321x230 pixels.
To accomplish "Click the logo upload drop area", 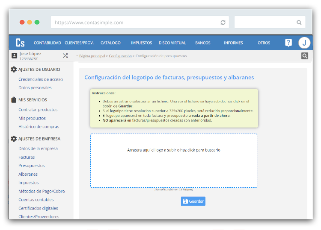I will pos(173,161).
